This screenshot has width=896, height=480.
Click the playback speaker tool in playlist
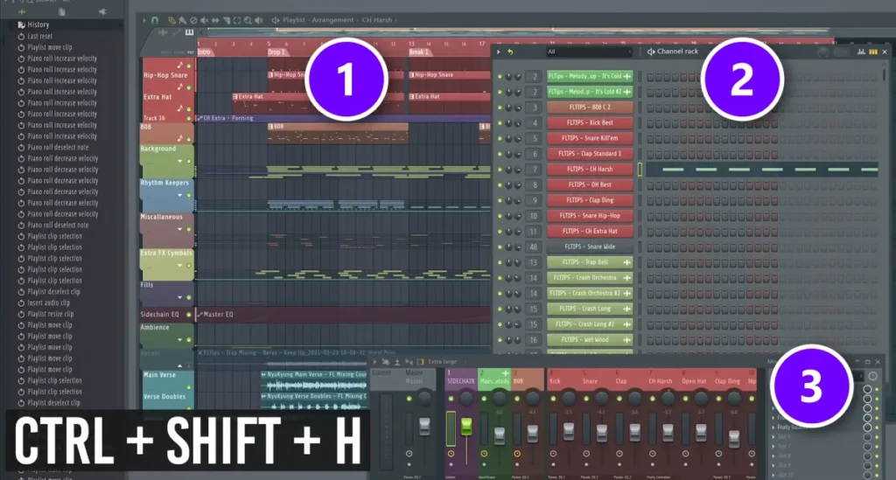pyautogui.click(x=259, y=20)
